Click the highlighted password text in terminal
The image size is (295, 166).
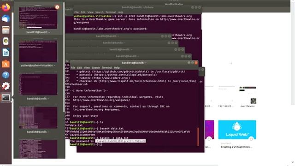[121, 141]
